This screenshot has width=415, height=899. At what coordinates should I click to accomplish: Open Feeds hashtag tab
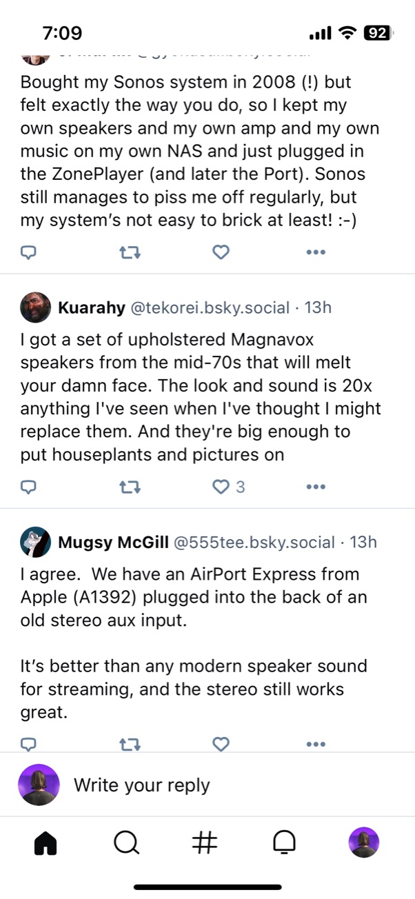[x=205, y=842]
